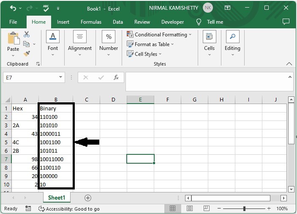
Task: Add a new sheet with plus icon
Action: click(x=88, y=198)
